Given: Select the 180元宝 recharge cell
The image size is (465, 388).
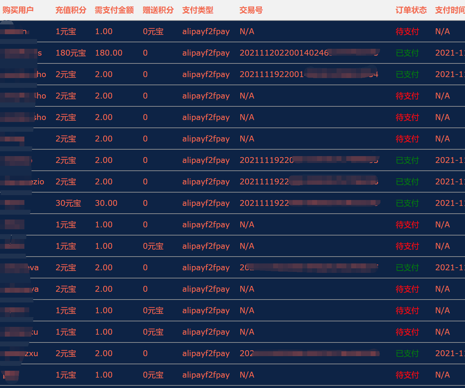Looking at the screenshot, I should point(71,53).
